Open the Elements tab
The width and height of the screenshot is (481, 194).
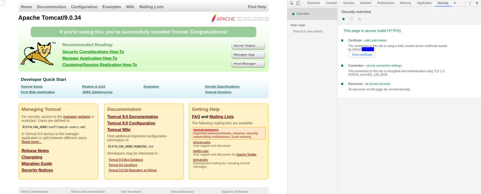[x=314, y=3]
